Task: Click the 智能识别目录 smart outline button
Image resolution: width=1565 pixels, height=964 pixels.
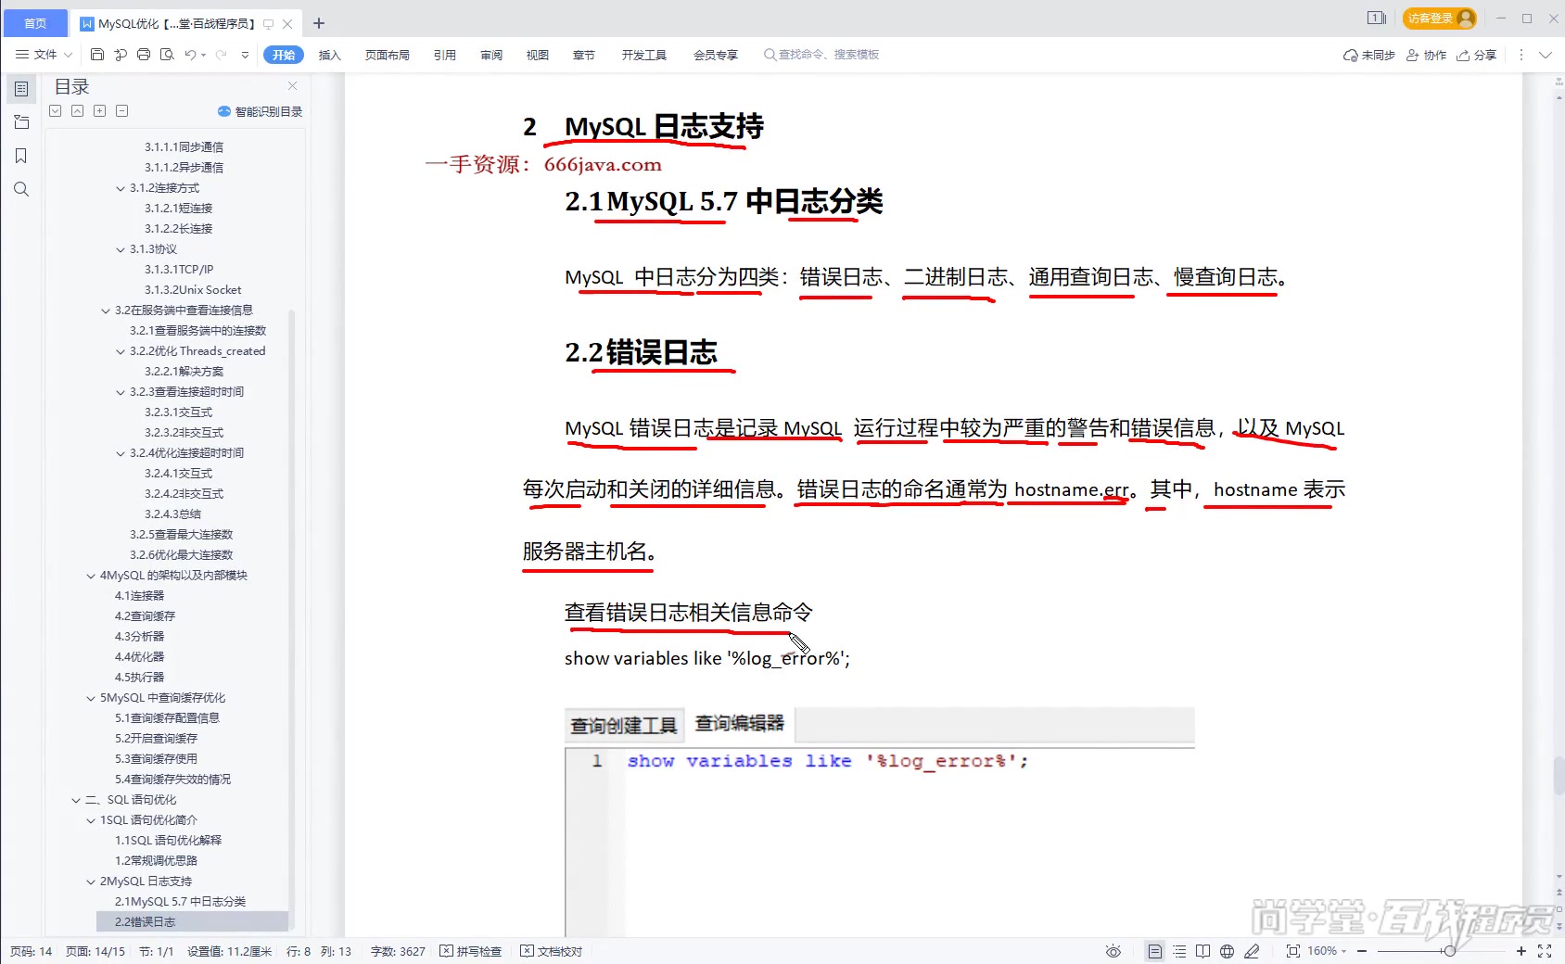Action: pos(261,111)
